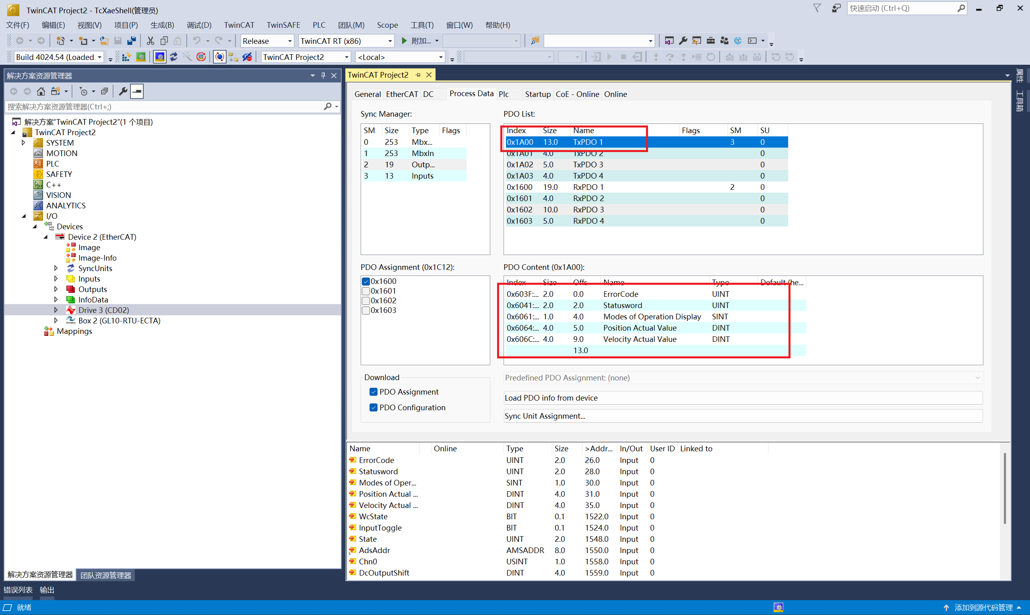Viewport: 1030px width, 615px height.
Task: Click the Save All icon
Action: 132,41
